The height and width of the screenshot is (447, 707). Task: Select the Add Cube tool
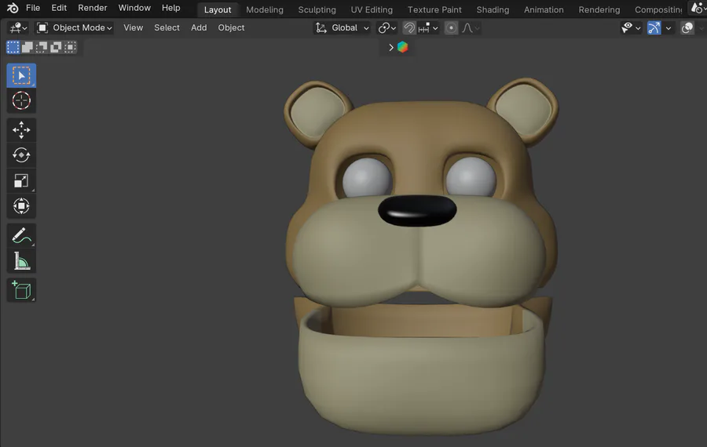(x=21, y=290)
